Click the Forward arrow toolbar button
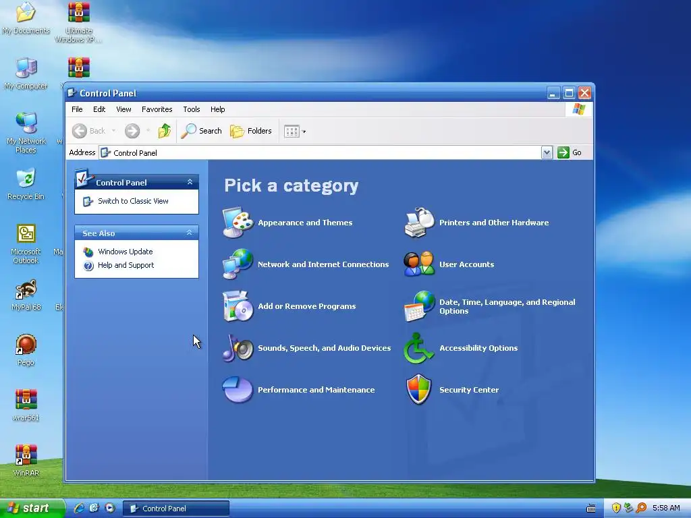 [132, 131]
